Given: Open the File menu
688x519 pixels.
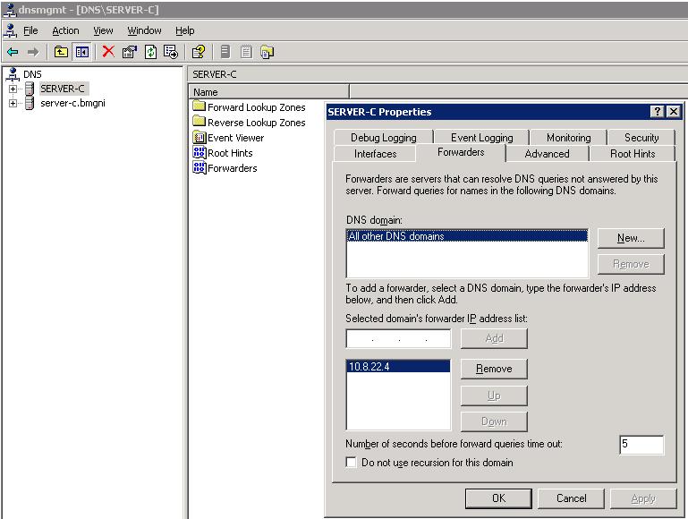Looking at the screenshot, I should (x=30, y=30).
